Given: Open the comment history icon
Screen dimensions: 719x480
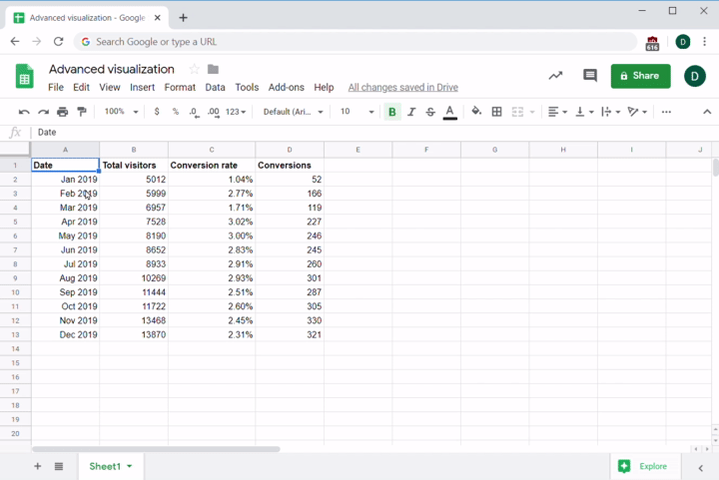Looking at the screenshot, I should click(590, 76).
